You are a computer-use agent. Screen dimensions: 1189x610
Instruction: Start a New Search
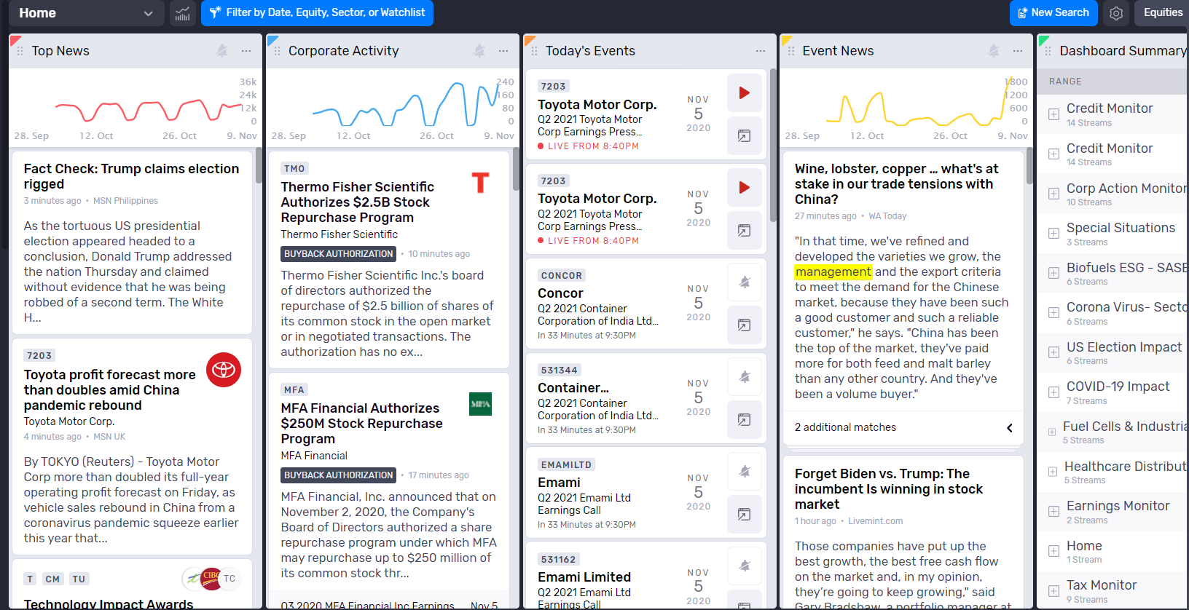coord(1053,13)
